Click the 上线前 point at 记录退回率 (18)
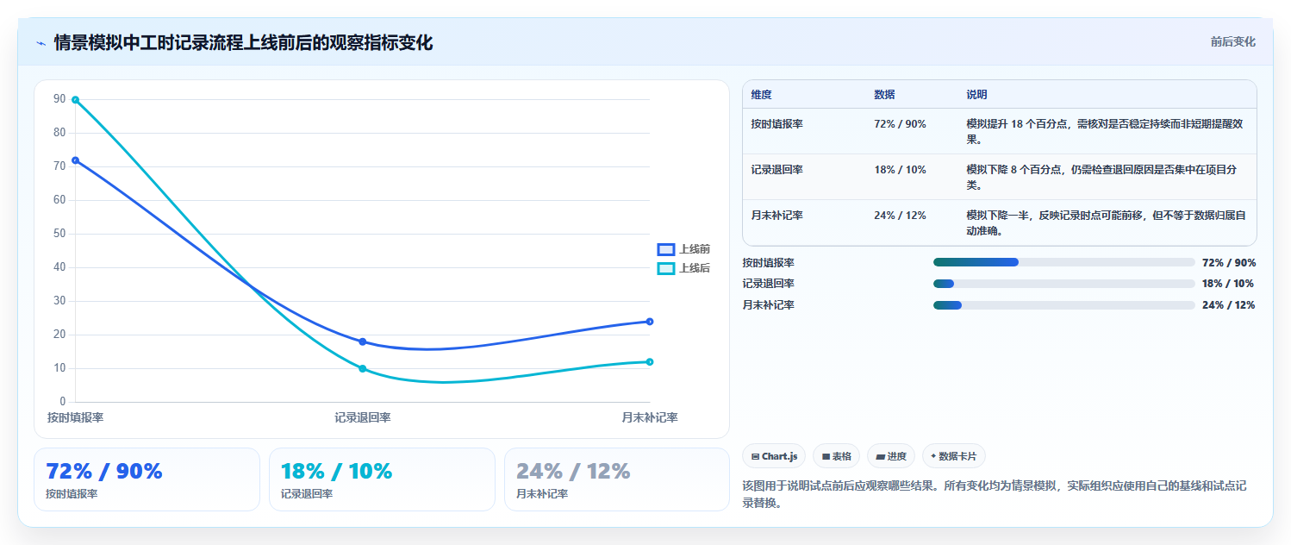This screenshot has width=1291, height=545. [x=363, y=341]
